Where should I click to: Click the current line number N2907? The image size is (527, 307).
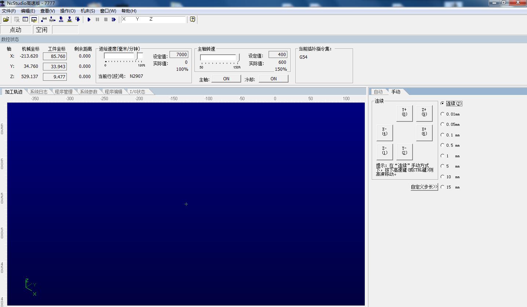(137, 76)
